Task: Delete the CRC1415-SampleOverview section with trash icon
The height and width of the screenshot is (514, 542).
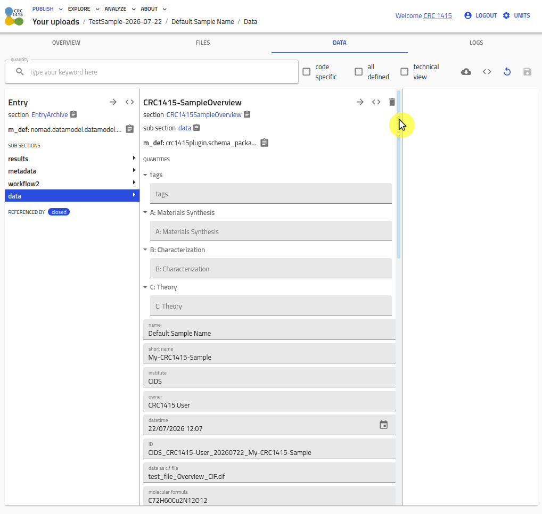Action: tap(392, 102)
